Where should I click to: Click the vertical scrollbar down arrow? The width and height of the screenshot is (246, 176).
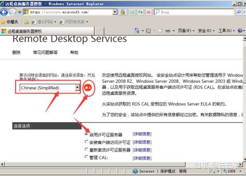(244, 159)
